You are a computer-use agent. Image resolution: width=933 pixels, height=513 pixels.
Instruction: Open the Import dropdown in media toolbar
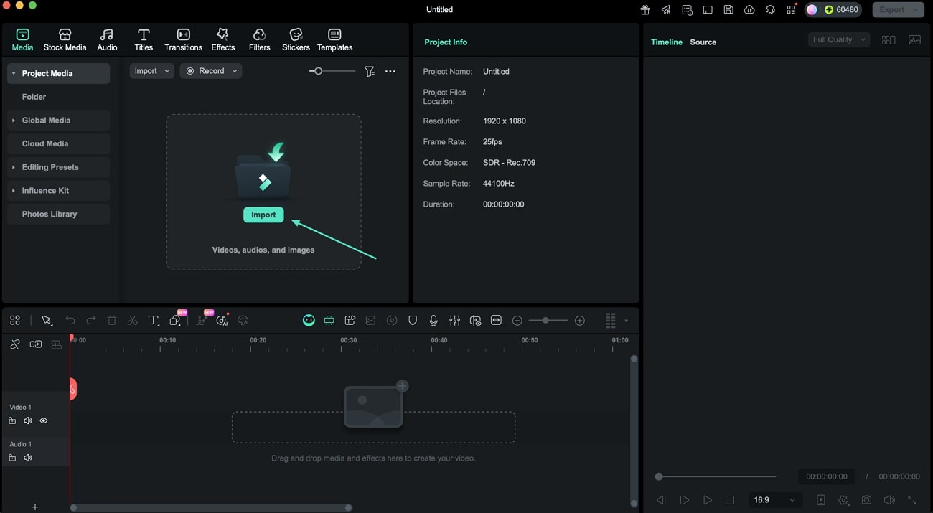click(152, 71)
